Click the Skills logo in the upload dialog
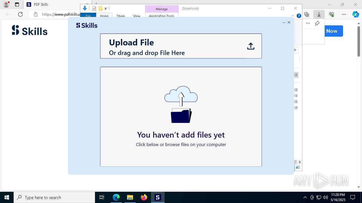 pyautogui.click(x=87, y=25)
